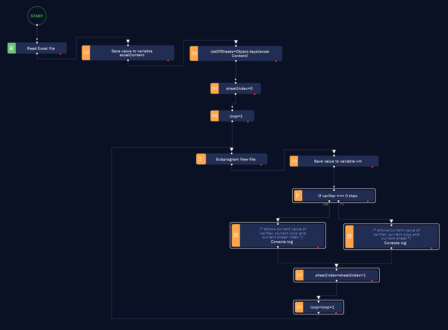Click the variable icon on sheetIndex=0 node
This screenshot has width=448, height=330.
[x=214, y=89]
